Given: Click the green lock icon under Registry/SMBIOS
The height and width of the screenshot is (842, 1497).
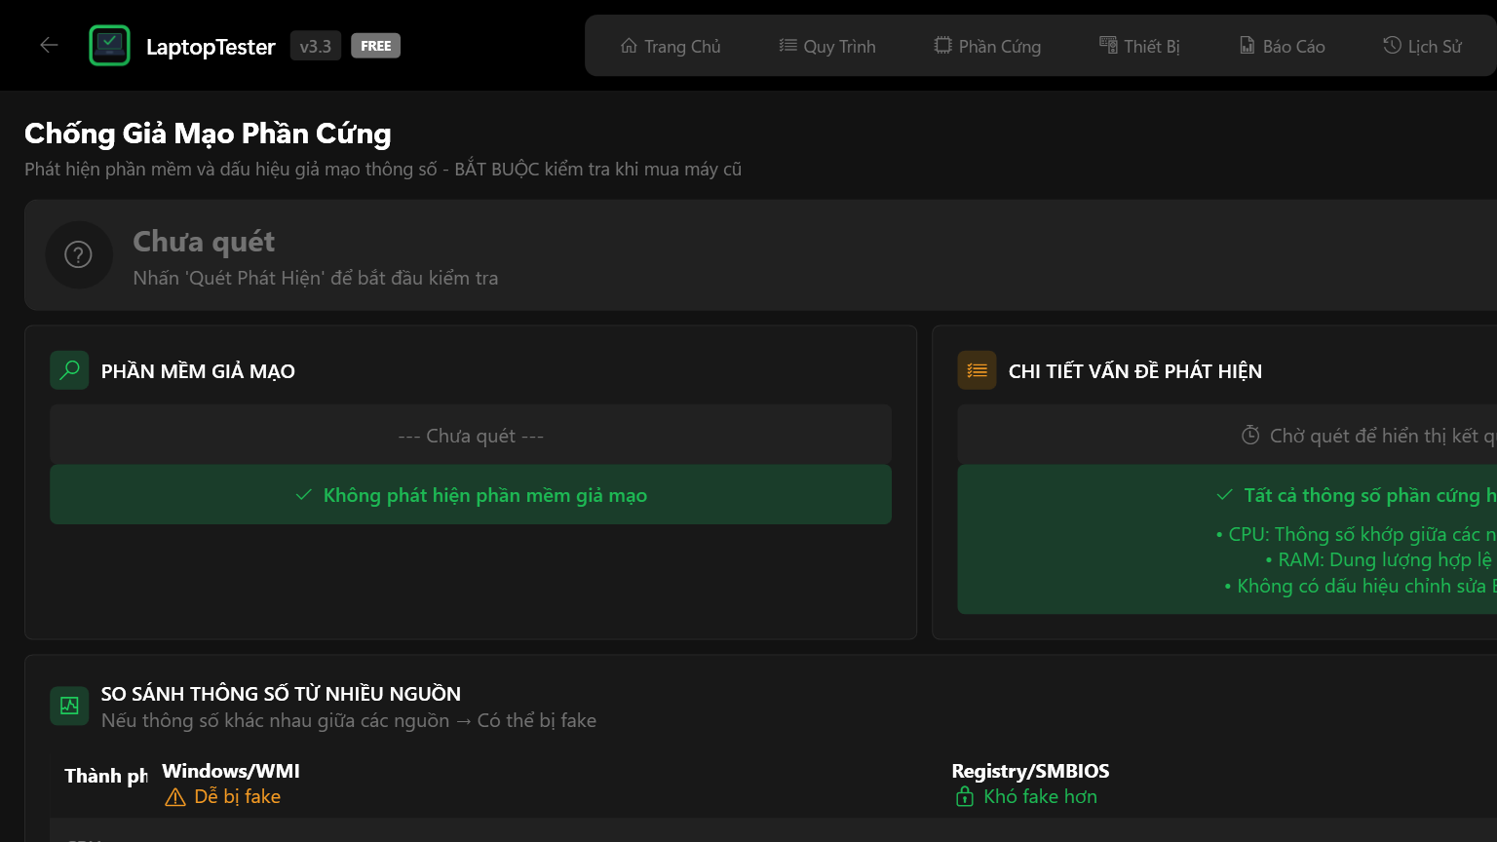Looking at the screenshot, I should click(965, 798).
